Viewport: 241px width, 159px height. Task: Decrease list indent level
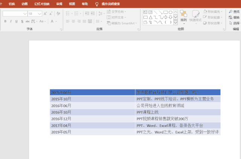pyautogui.click(x=87, y=14)
